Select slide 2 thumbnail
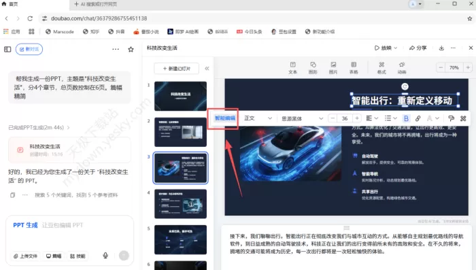The image size is (476, 270). [180, 132]
